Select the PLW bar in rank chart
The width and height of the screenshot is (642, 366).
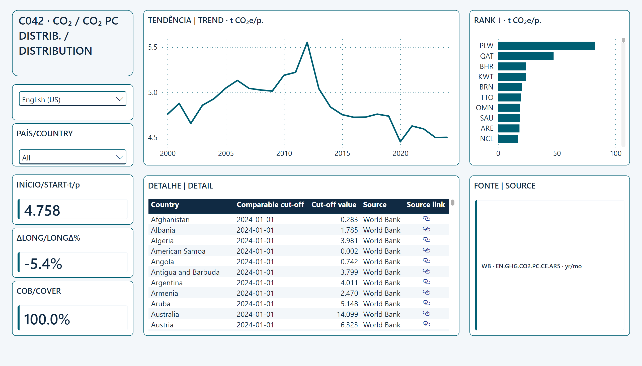point(546,46)
